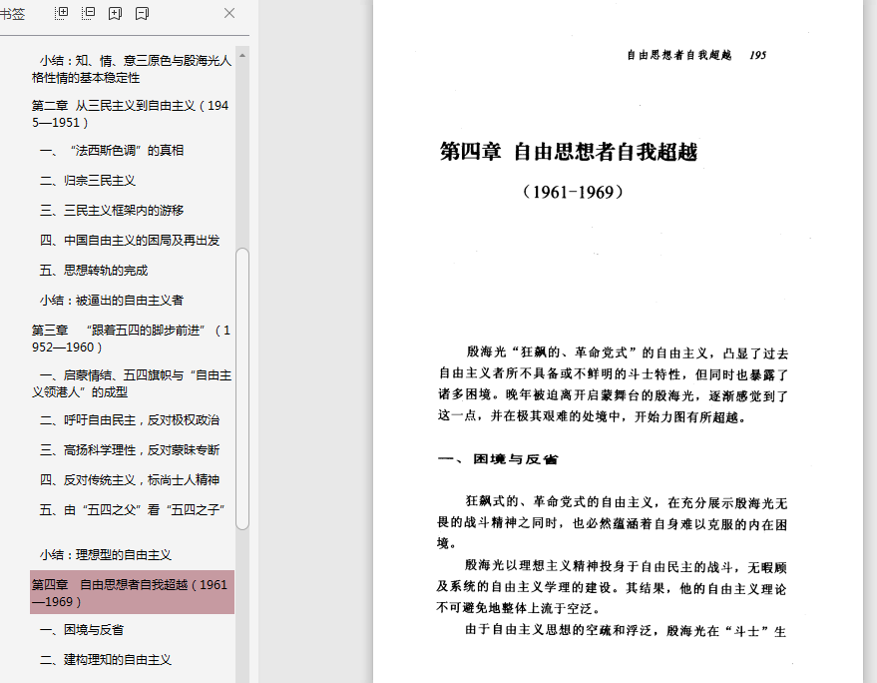Image resolution: width=877 pixels, height=683 pixels.
Task: Add a new bookmark icon
Action: 115,13
